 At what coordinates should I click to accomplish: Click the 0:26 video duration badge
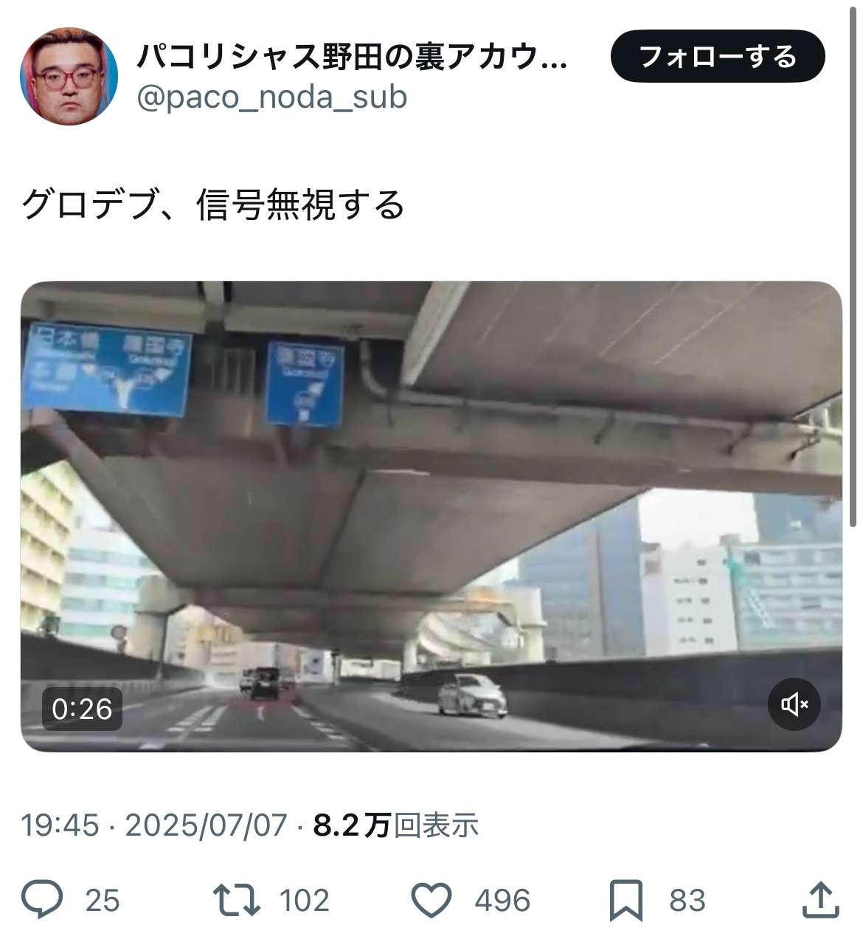coord(82,709)
